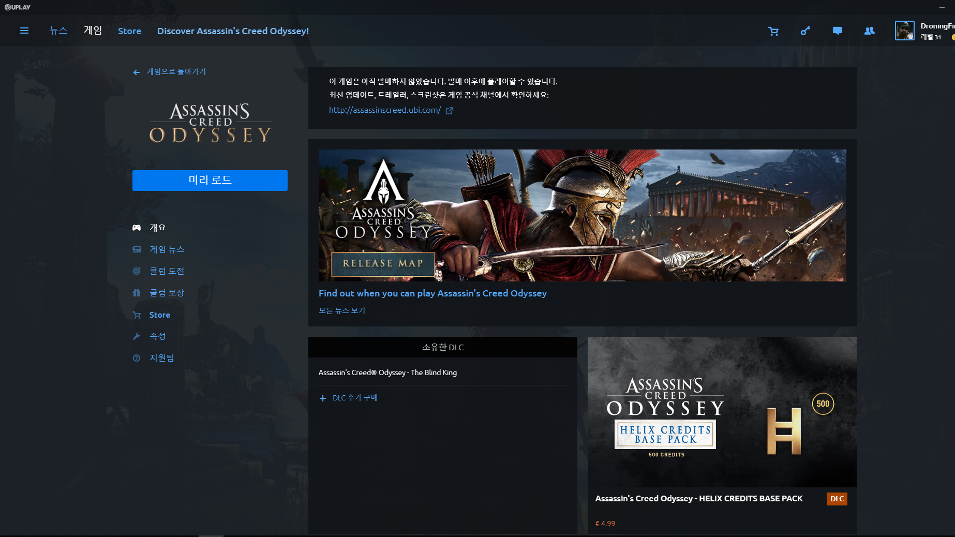This screenshot has height=537, width=955.
Task: Click the 미리 로드 preload button
Action: coord(210,181)
